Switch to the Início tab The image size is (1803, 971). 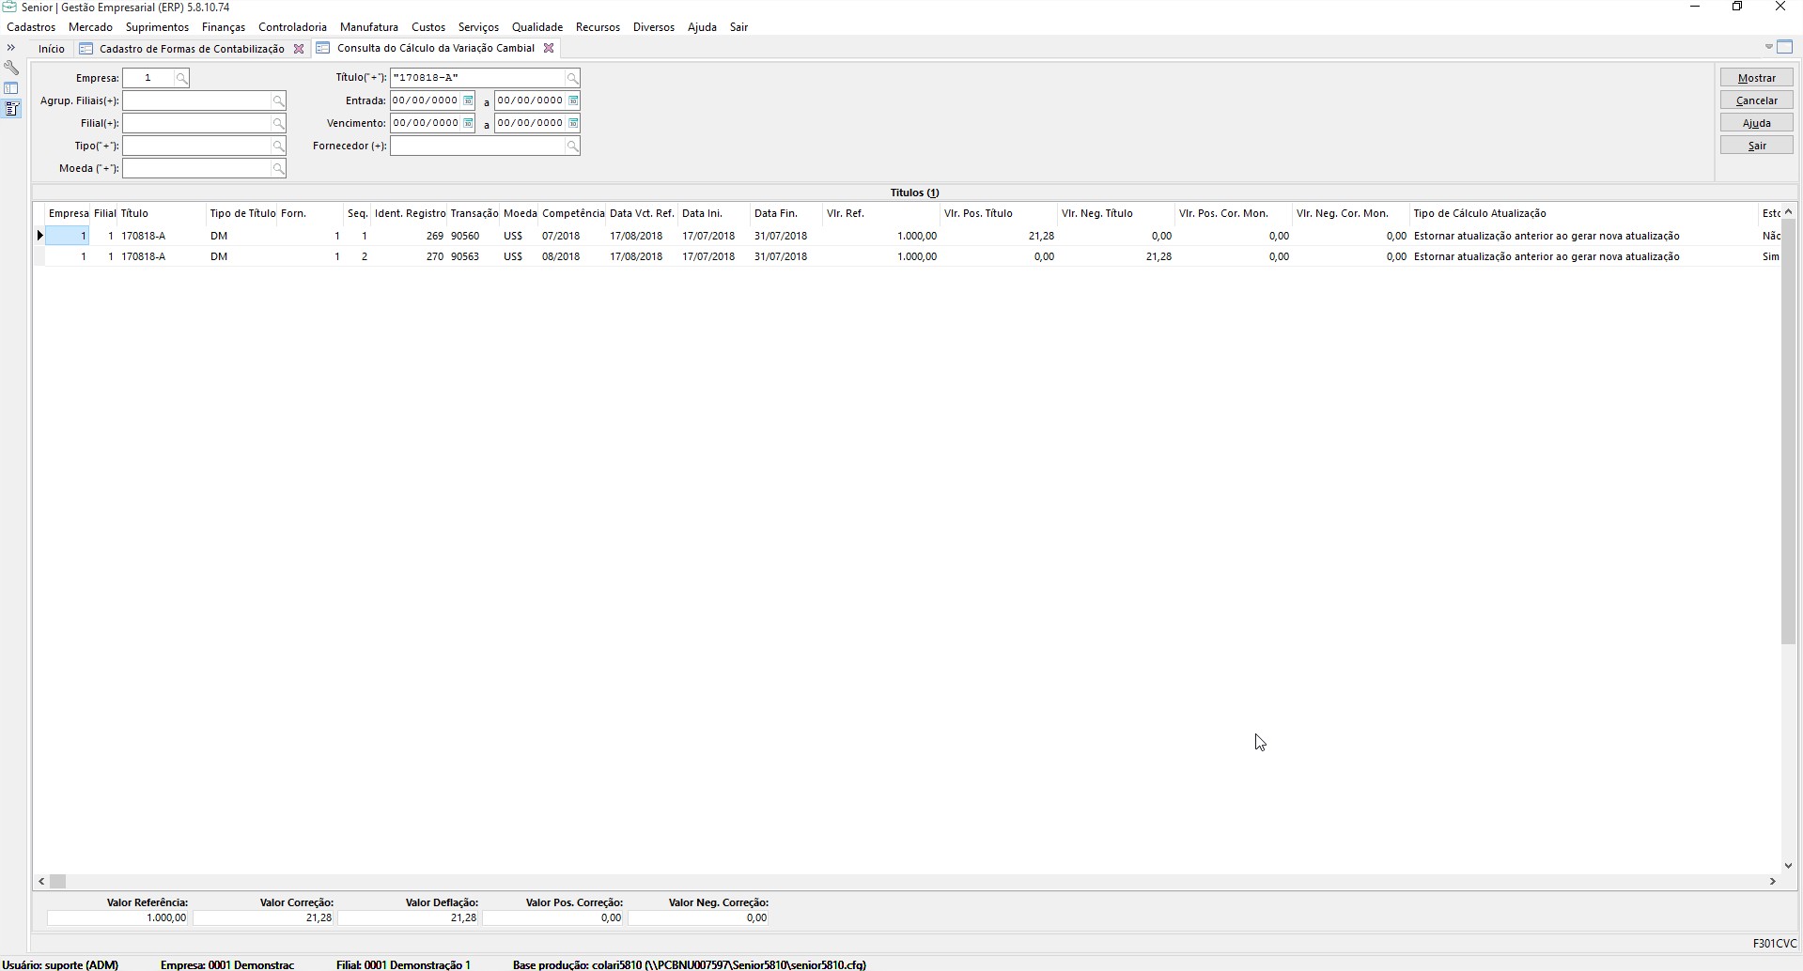point(52,49)
